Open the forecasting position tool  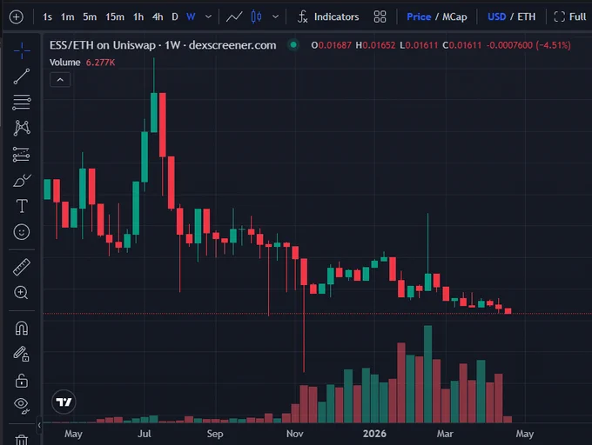tap(22, 154)
